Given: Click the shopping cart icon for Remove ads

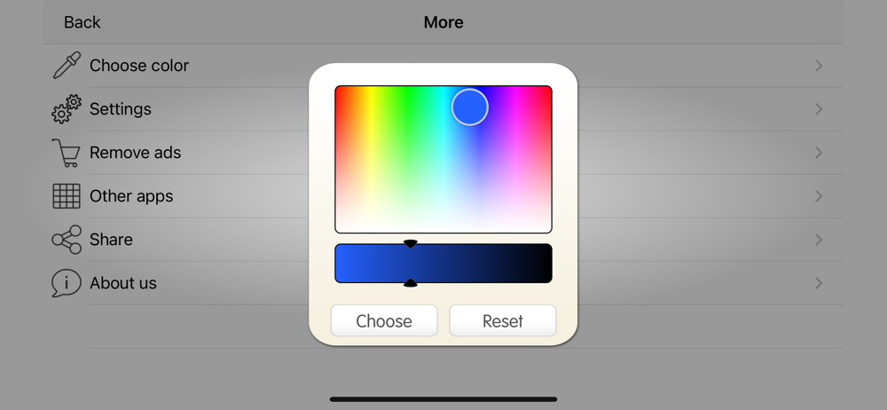Looking at the screenshot, I should pyautogui.click(x=67, y=153).
